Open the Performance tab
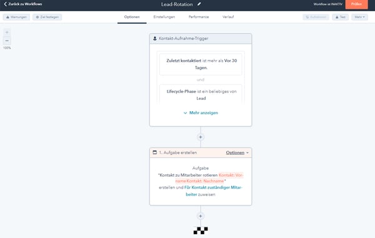375x238 pixels. pyautogui.click(x=199, y=17)
